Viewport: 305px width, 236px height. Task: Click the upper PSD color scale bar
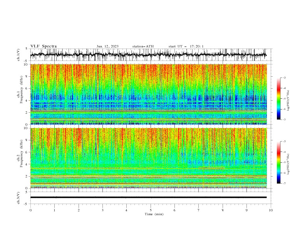coord(278,98)
